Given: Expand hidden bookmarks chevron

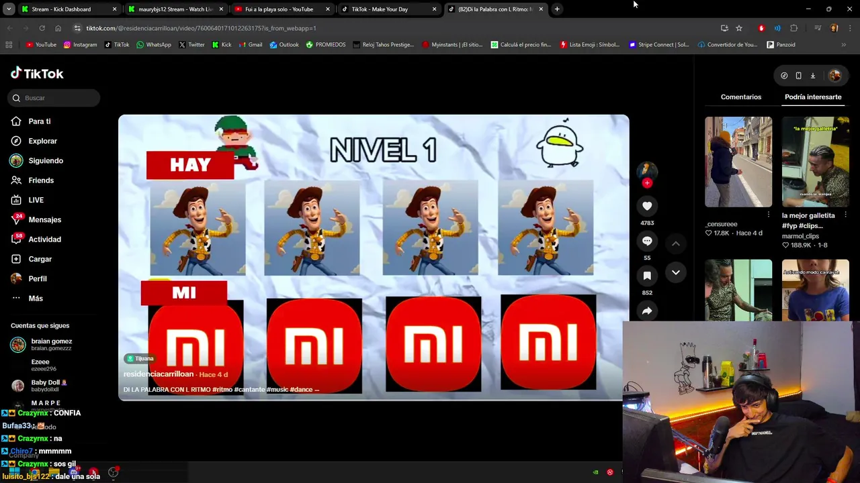Looking at the screenshot, I should point(844,45).
